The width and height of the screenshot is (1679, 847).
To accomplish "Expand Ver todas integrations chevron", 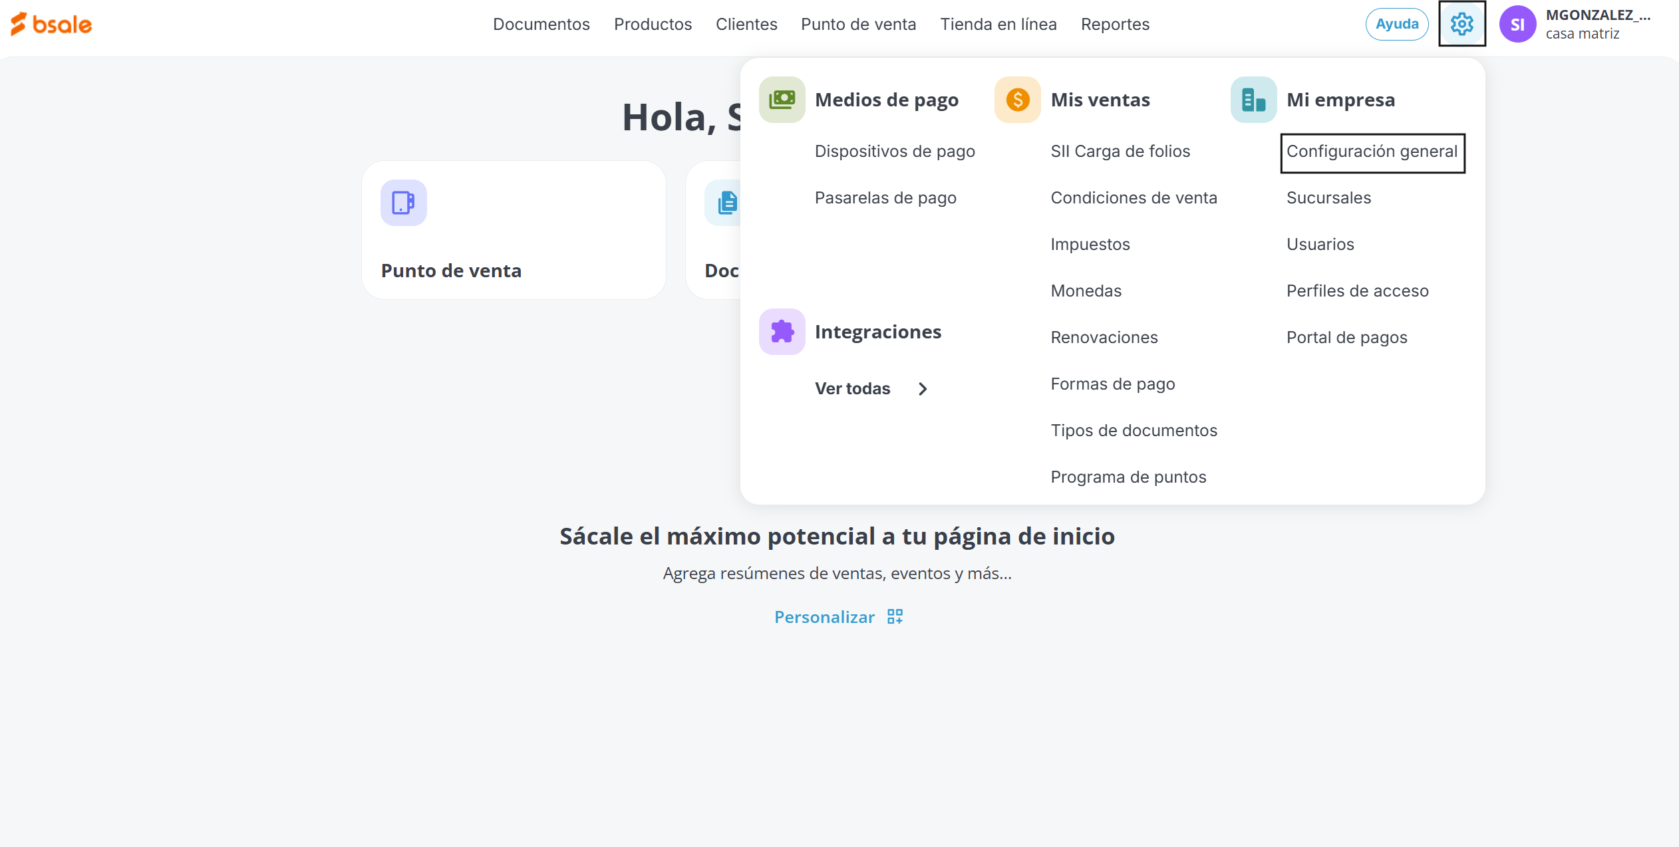I will (922, 389).
